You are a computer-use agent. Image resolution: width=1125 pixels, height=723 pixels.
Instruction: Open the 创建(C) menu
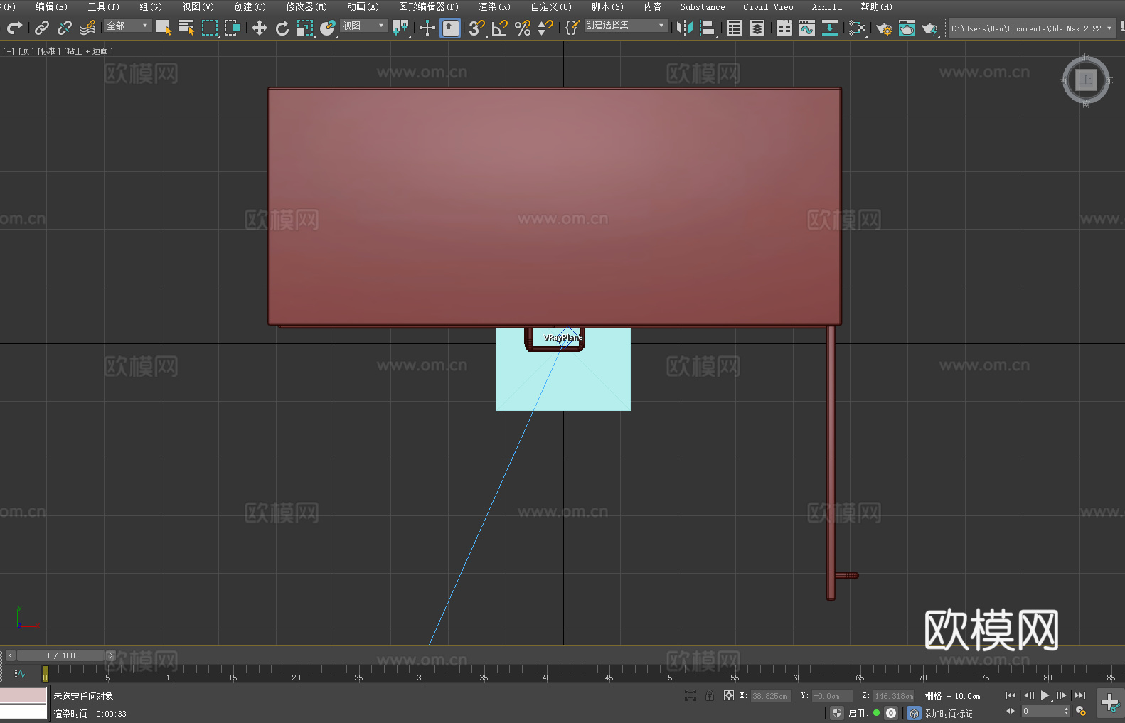250,6
